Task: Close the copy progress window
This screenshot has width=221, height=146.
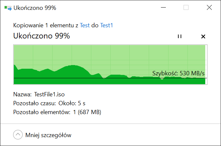Action: point(209,8)
